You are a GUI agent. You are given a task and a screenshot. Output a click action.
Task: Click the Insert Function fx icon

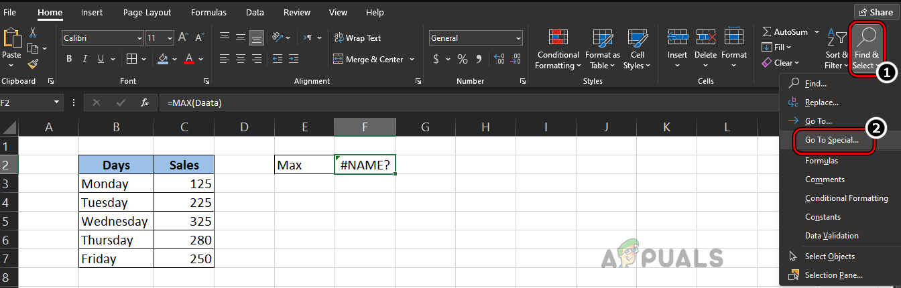point(145,102)
